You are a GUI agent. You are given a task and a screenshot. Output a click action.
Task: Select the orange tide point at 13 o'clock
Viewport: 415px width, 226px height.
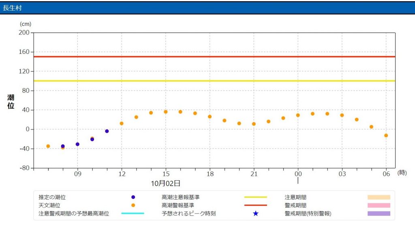pos(136,117)
